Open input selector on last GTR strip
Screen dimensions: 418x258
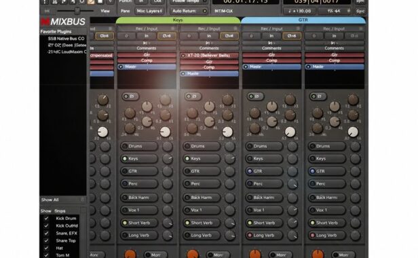click(x=334, y=43)
